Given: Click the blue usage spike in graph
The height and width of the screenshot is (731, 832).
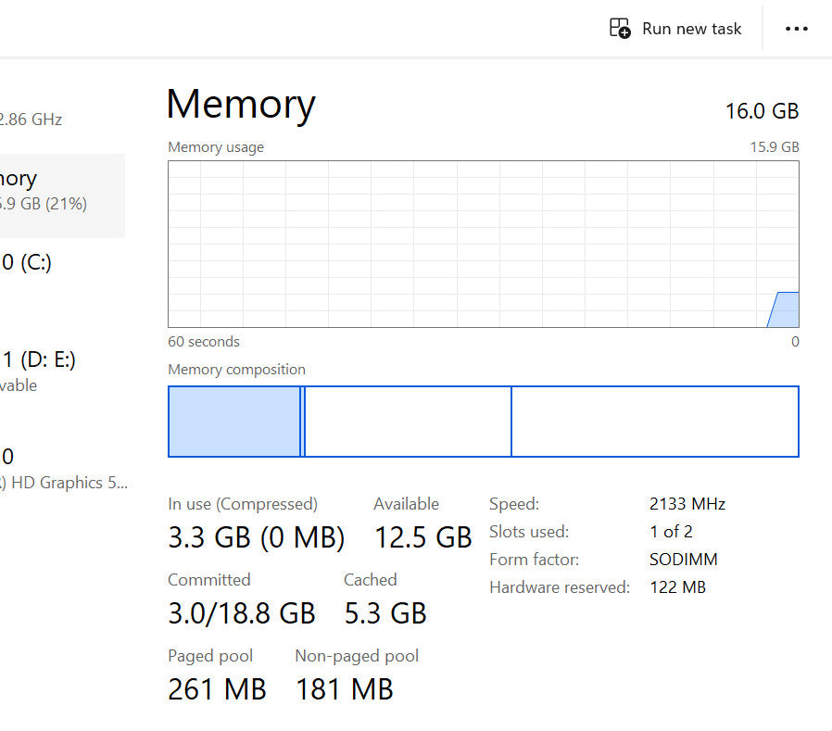Looking at the screenshot, I should [x=786, y=310].
